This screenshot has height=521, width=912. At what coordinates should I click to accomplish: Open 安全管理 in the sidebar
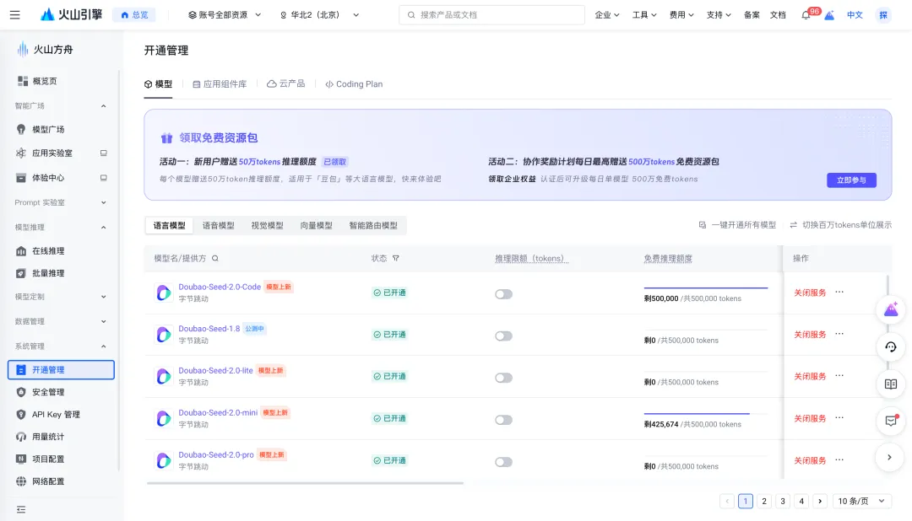click(x=47, y=392)
